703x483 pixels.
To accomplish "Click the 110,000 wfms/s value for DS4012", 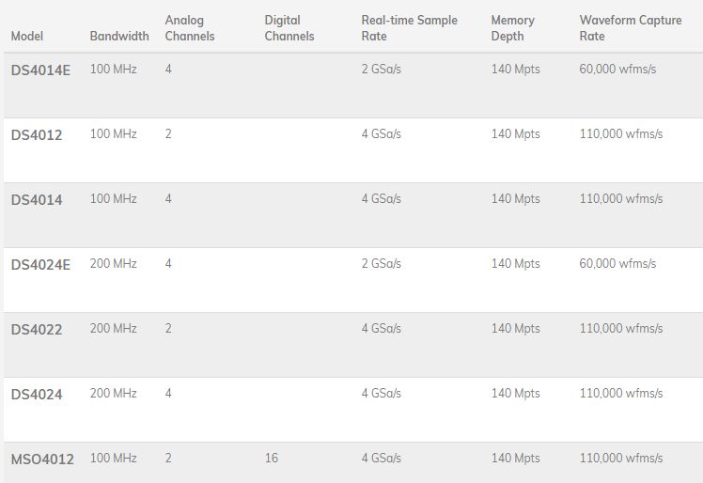I will 621,133.
